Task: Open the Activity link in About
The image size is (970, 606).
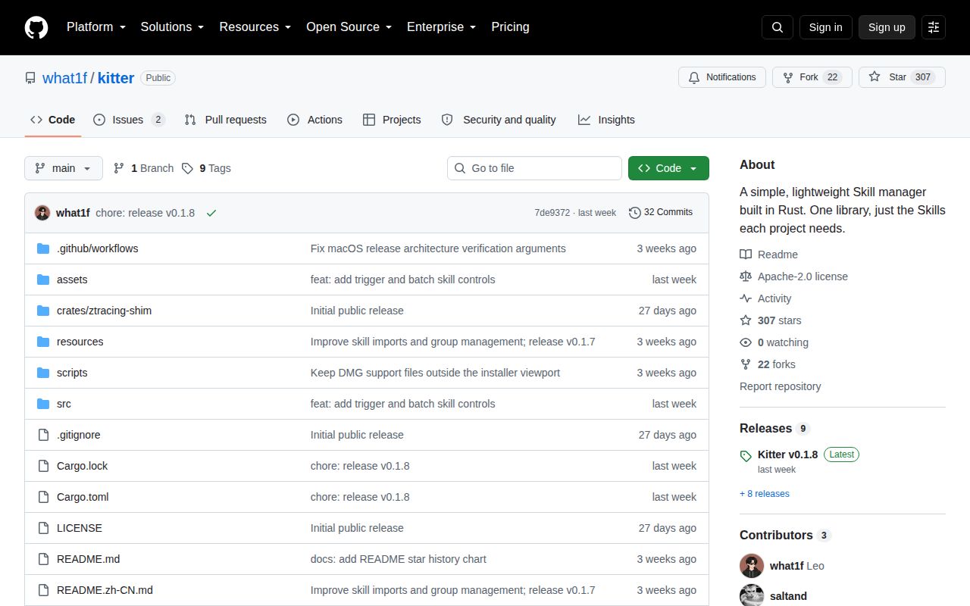Action: (x=765, y=298)
